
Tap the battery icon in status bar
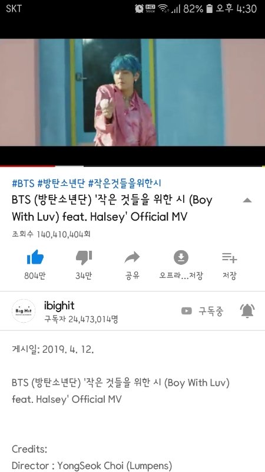210,8
